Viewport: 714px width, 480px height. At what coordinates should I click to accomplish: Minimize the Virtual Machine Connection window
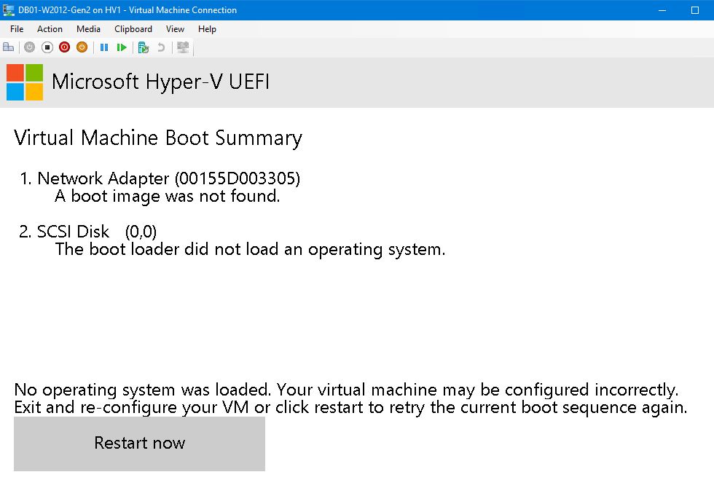[x=662, y=10]
